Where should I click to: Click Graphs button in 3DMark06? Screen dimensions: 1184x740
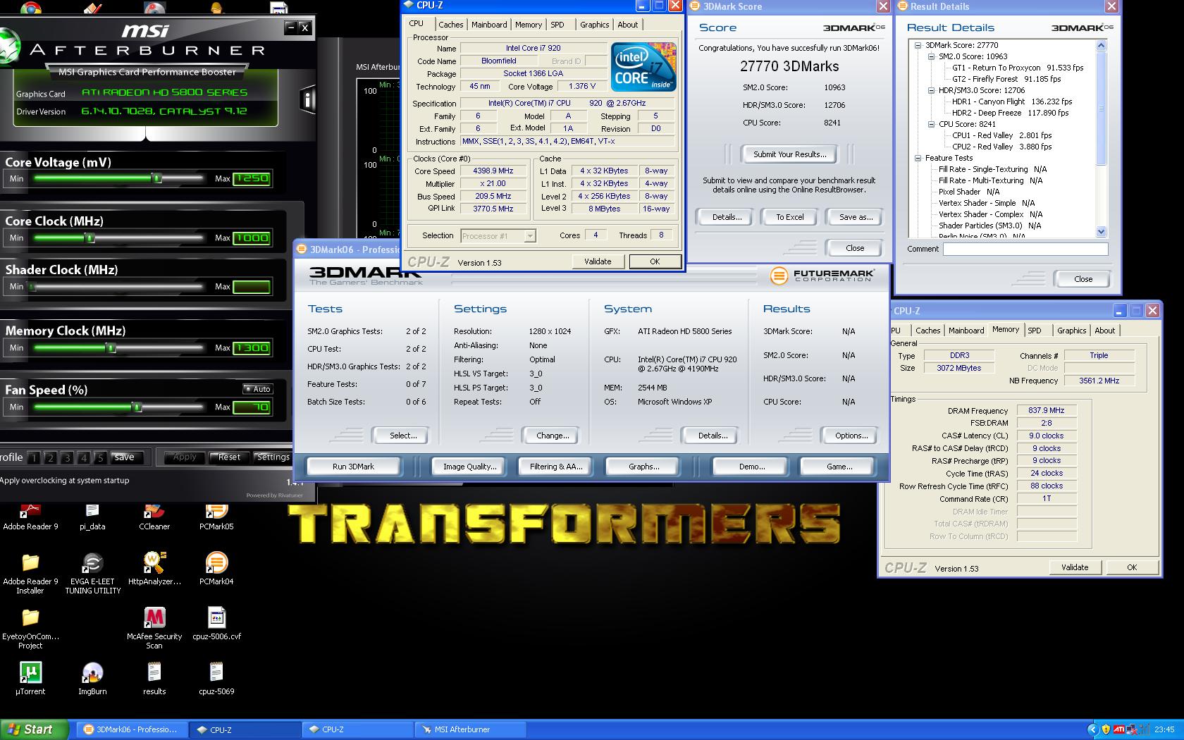coord(643,467)
